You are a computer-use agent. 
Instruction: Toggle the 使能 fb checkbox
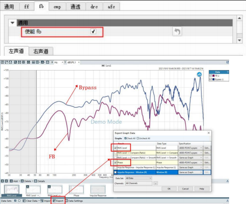93,31
